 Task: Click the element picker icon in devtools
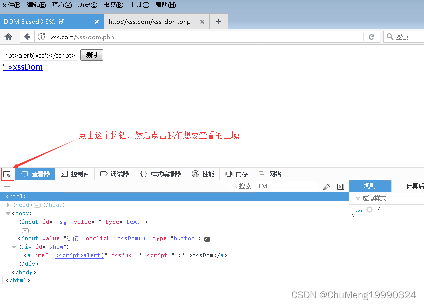point(7,174)
